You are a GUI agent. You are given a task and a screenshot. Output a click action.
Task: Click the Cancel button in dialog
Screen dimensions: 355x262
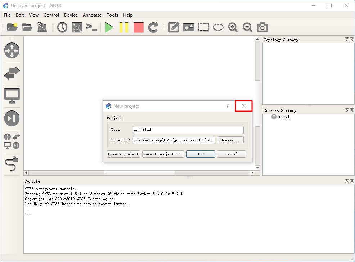point(231,154)
